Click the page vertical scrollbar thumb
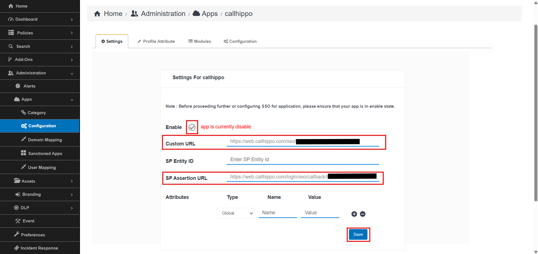 [536, 113]
